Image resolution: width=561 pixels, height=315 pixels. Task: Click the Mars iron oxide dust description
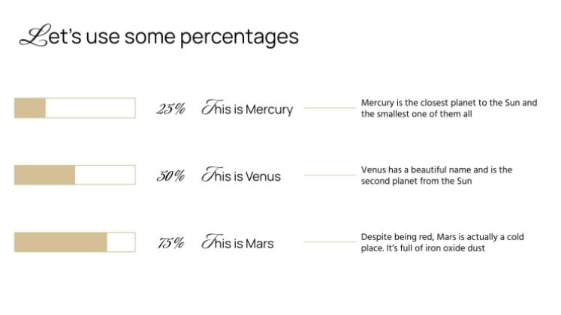(x=442, y=242)
